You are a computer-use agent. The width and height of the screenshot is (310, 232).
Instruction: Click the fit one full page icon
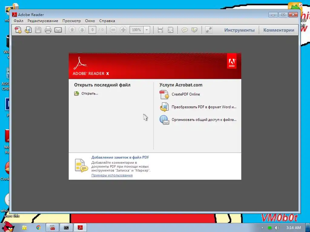coord(170,30)
